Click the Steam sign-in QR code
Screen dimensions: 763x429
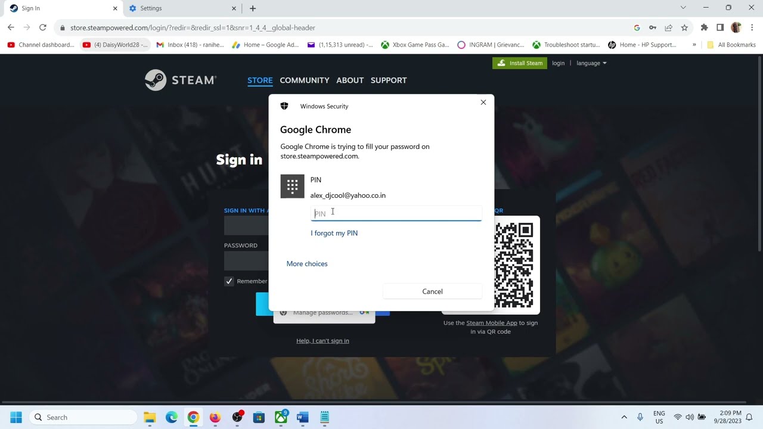point(513,265)
